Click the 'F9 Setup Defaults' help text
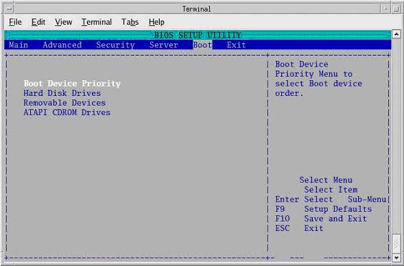This screenshot has width=404, height=266. tap(323, 209)
